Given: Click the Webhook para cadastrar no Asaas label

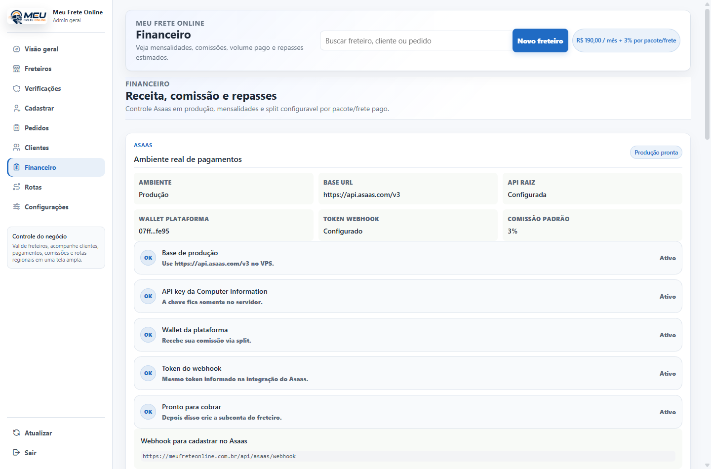Looking at the screenshot, I should tap(194, 441).
